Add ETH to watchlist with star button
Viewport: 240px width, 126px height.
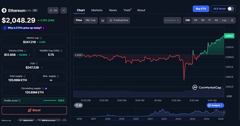(x=53, y=10)
